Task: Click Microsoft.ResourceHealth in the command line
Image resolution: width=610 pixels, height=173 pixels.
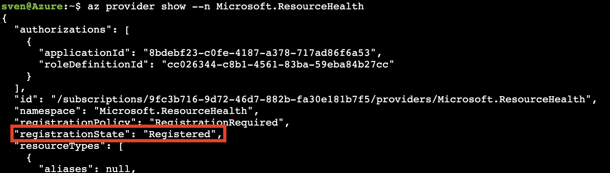Action: click(x=290, y=6)
